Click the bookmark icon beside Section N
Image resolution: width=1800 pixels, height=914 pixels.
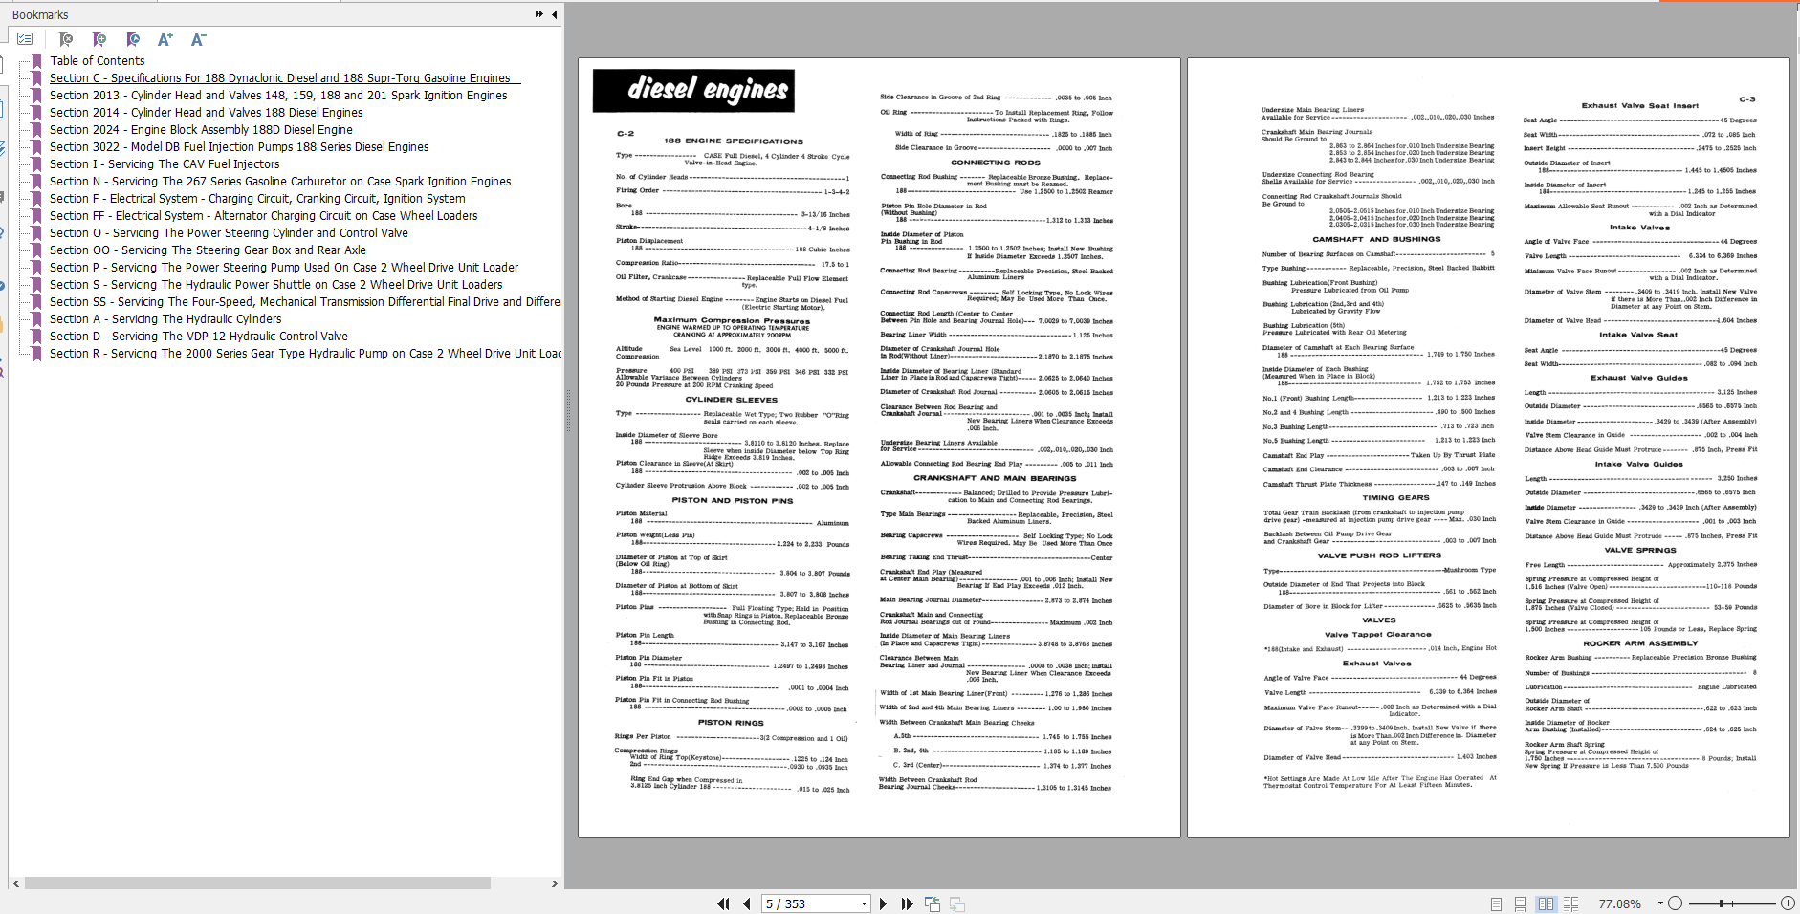point(36,181)
